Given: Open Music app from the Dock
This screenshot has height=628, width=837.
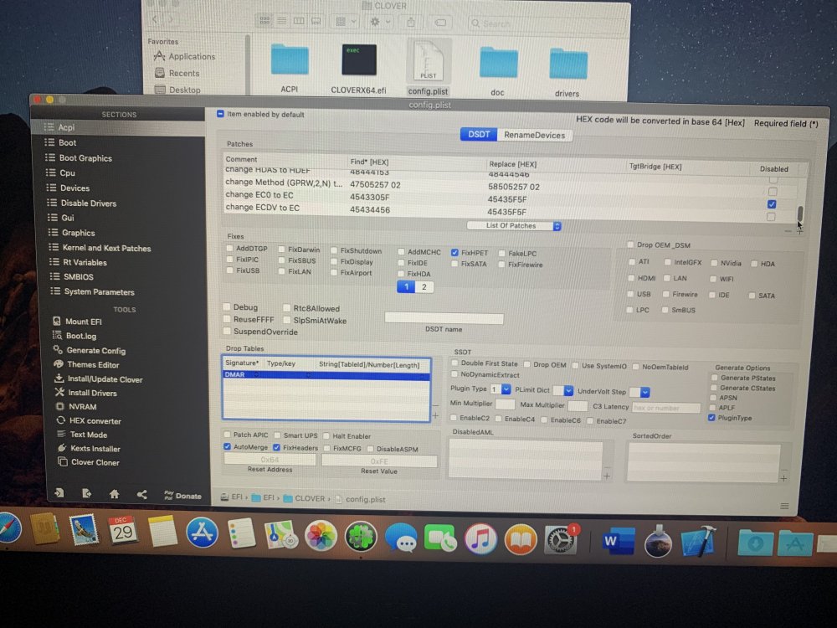Looking at the screenshot, I should [x=480, y=538].
